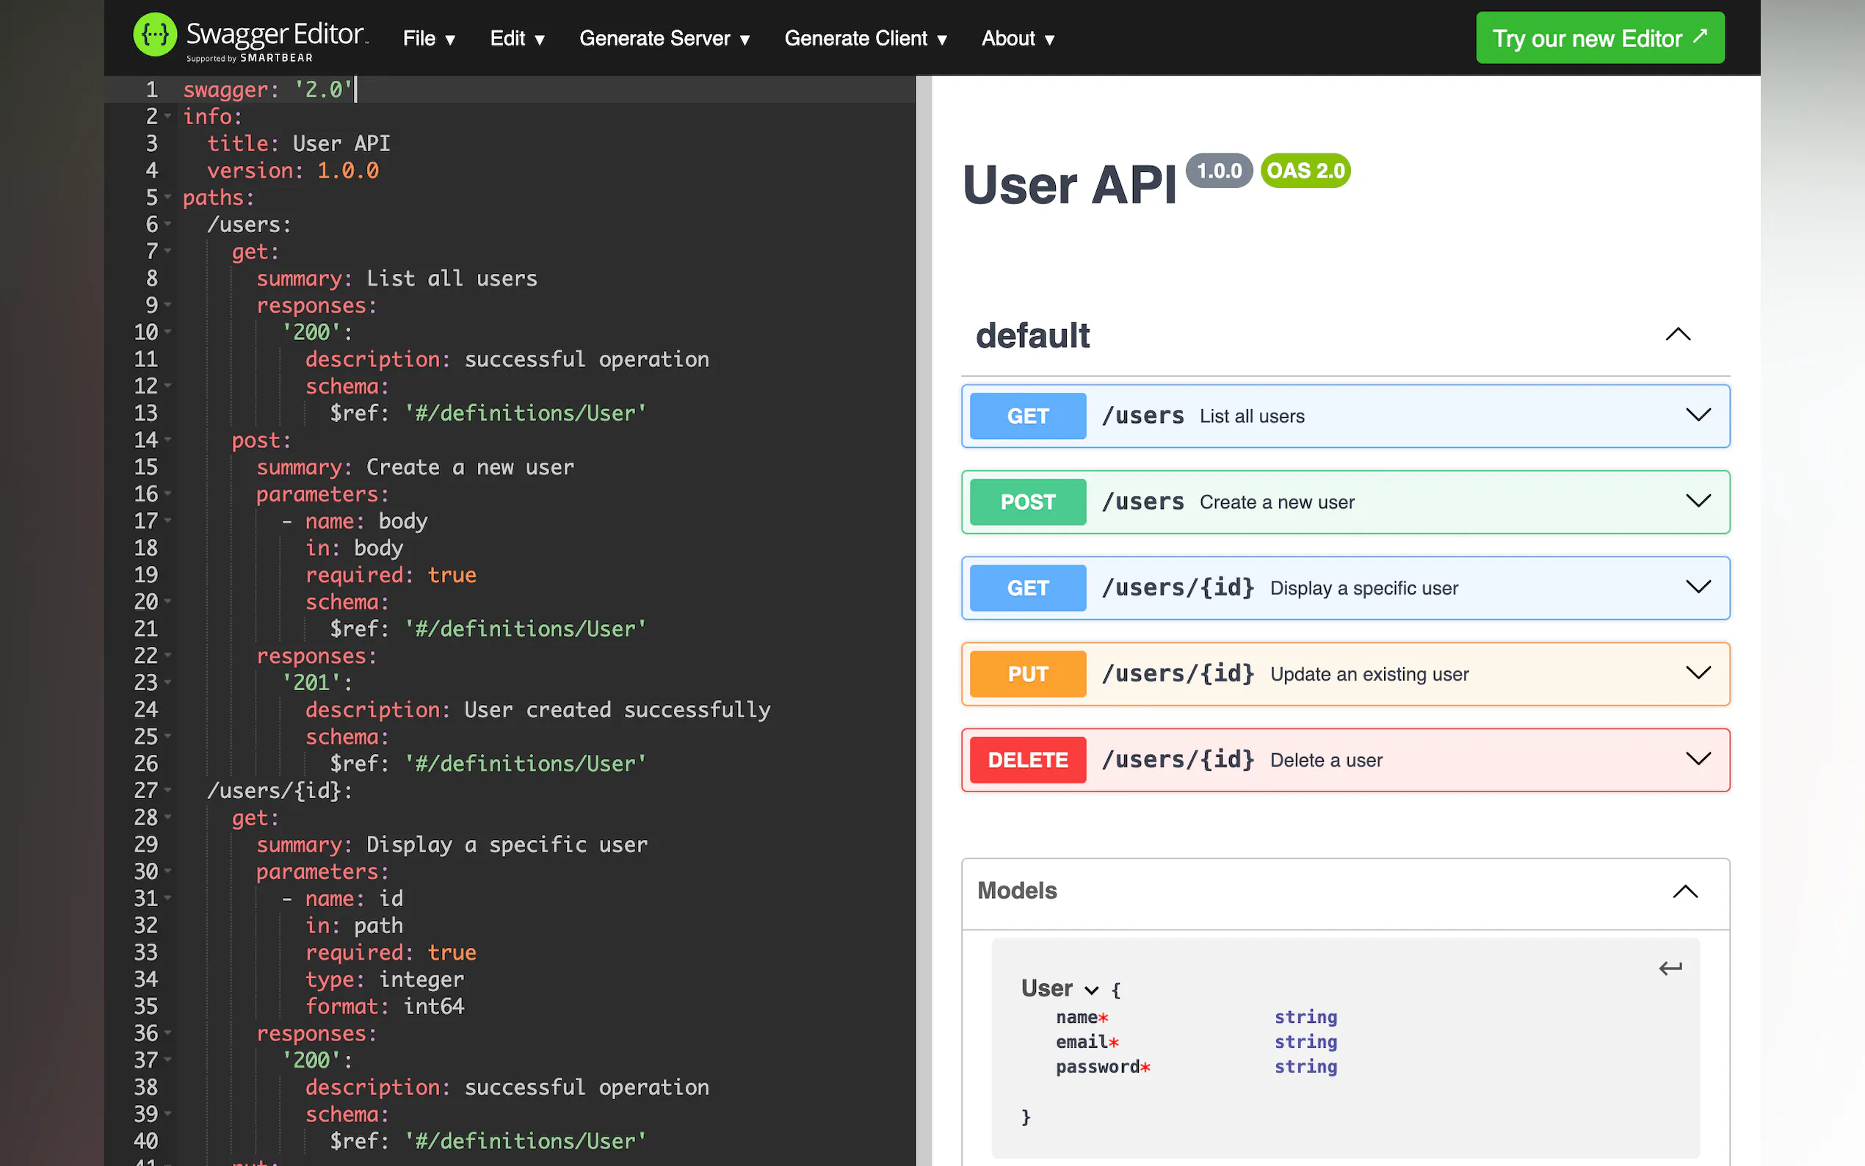Collapse the Models panel chevron
The image size is (1865, 1166).
pyautogui.click(x=1684, y=891)
